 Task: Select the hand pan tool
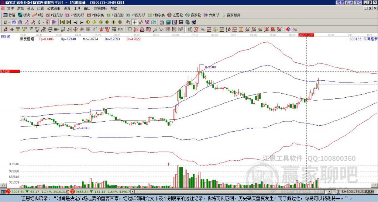(x=128, y=22)
